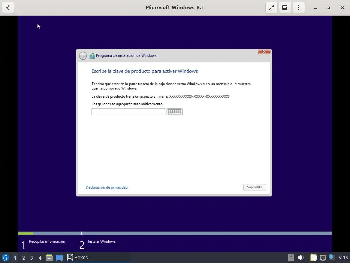The width and height of the screenshot is (350, 263).
Task: Go back using Boxes header arrow
Action: click(x=8, y=8)
